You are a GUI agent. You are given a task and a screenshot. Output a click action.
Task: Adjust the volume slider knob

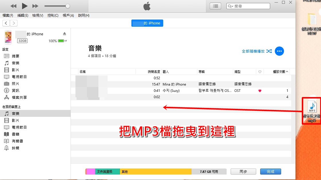[x=68, y=6]
